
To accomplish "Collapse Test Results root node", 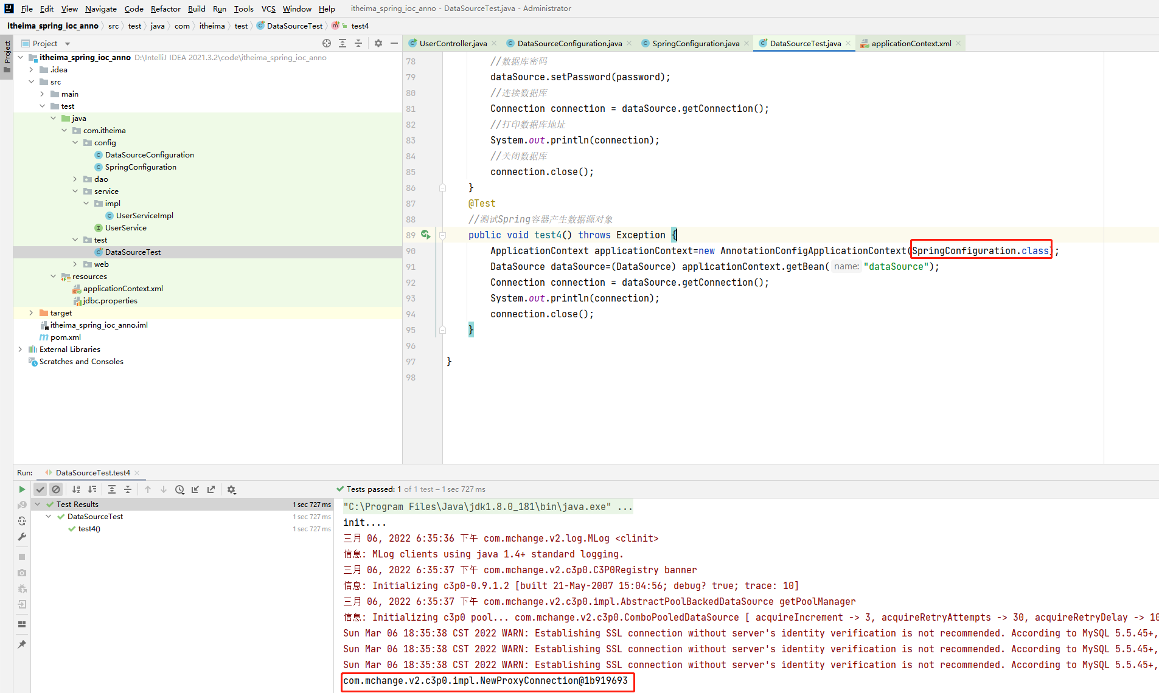I will [x=38, y=504].
